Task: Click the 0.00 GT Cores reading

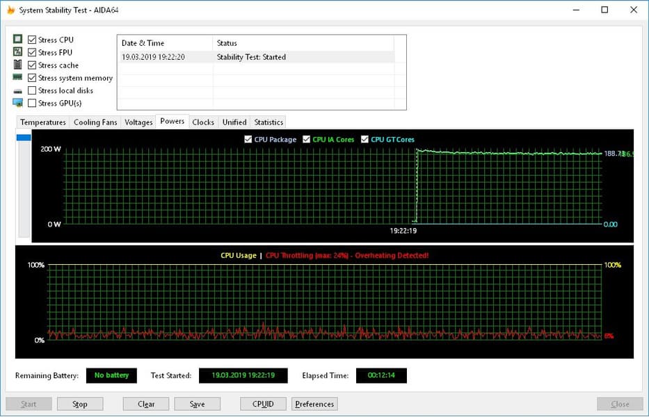Action: point(611,224)
